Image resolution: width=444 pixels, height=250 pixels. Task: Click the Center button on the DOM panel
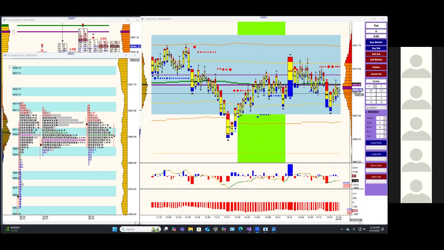click(376, 81)
